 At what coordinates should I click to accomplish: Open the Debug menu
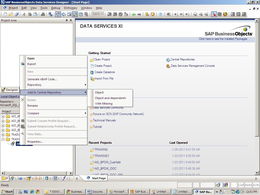(56, 8)
